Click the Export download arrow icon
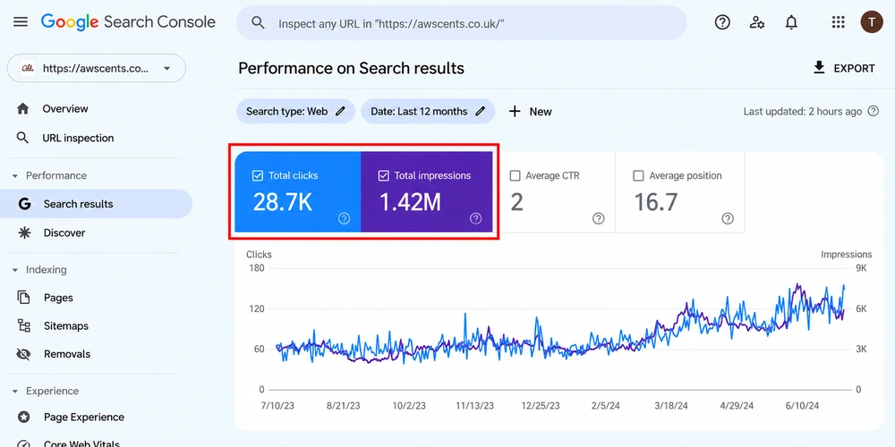The height and width of the screenshot is (447, 895). click(x=819, y=68)
